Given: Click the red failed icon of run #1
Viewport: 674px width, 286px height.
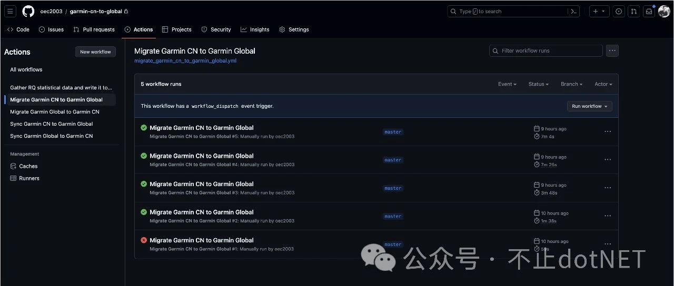Looking at the screenshot, I should pyautogui.click(x=144, y=240).
